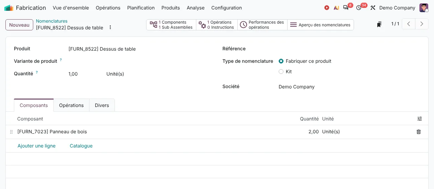
Task: Click the performance clock icon
Action: tap(243, 25)
